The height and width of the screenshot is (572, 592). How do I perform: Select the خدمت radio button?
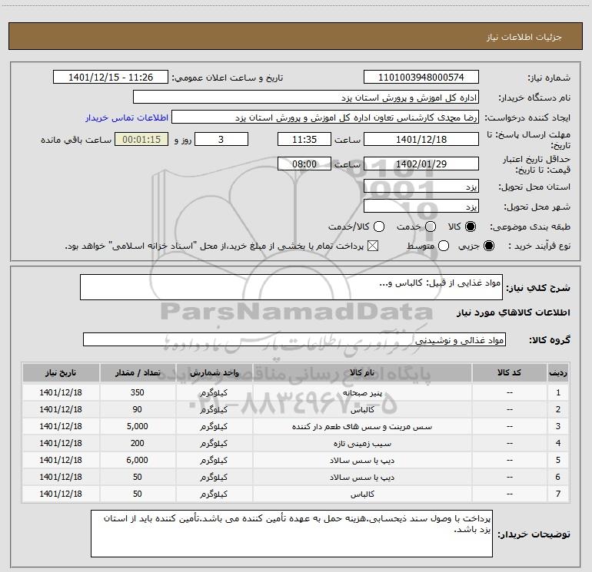point(431,226)
